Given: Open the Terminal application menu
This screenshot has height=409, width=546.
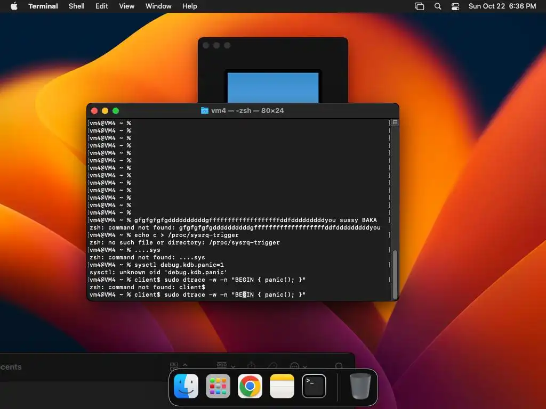Looking at the screenshot, I should pos(43,6).
